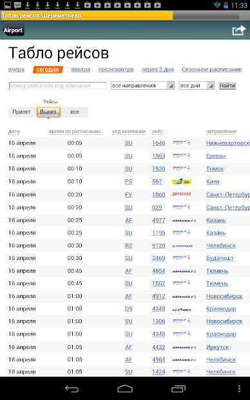This screenshot has height=400, width=250.
Task: Open the Будапешт destination link
Action: 220,258
